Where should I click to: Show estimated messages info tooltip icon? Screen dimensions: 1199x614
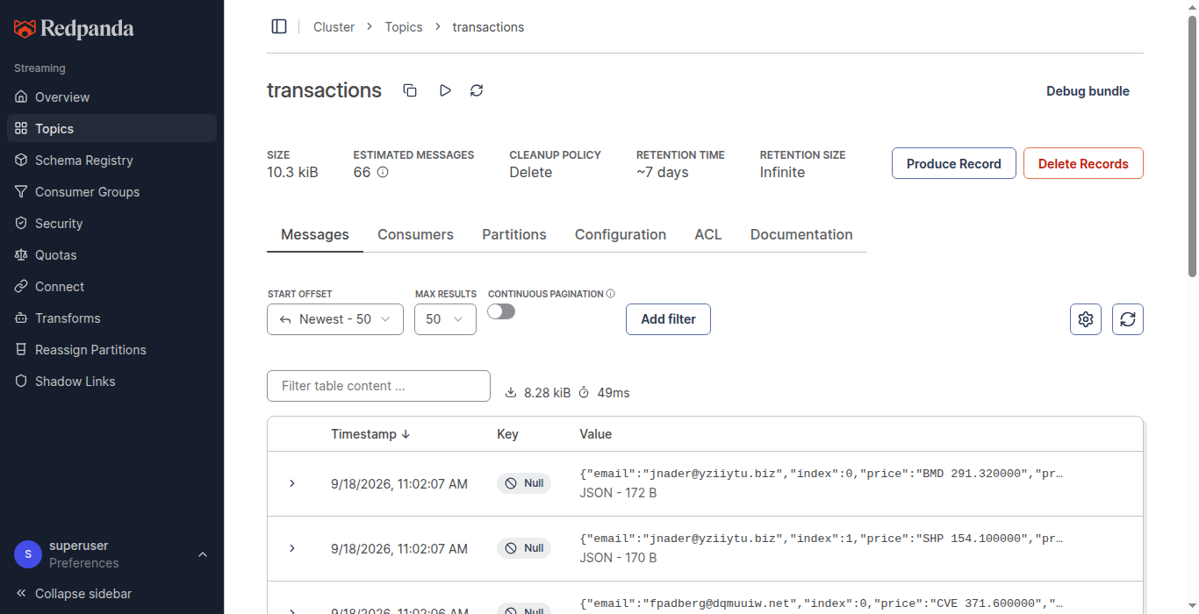[x=383, y=172]
